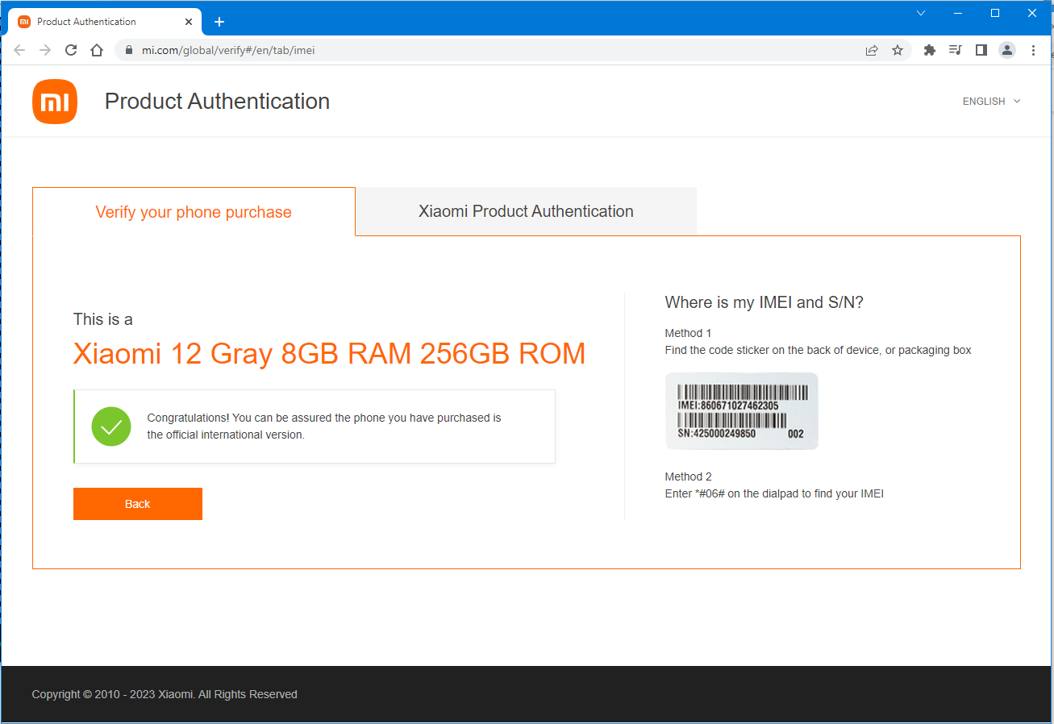
Task: Click the Product Authentication heading
Action: [217, 102]
